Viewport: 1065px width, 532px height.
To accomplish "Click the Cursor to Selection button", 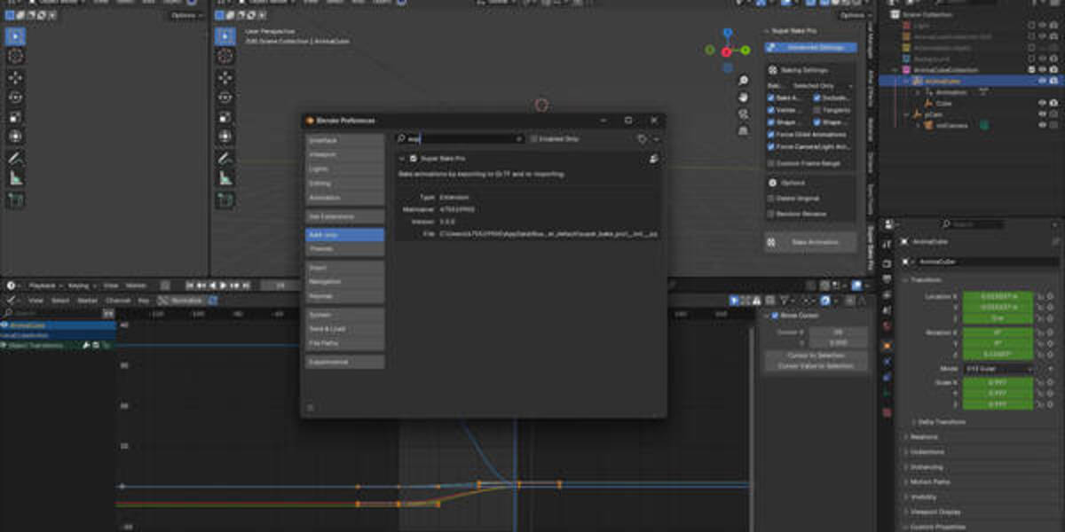I will pos(816,356).
